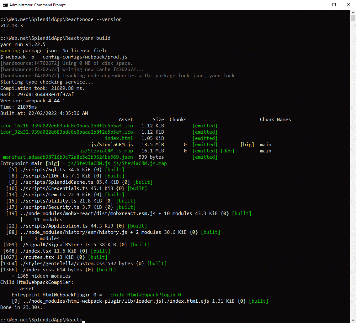Click the 'node --version' command text

click(102, 19)
